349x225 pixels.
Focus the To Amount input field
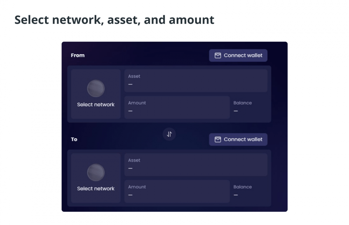pyautogui.click(x=177, y=191)
